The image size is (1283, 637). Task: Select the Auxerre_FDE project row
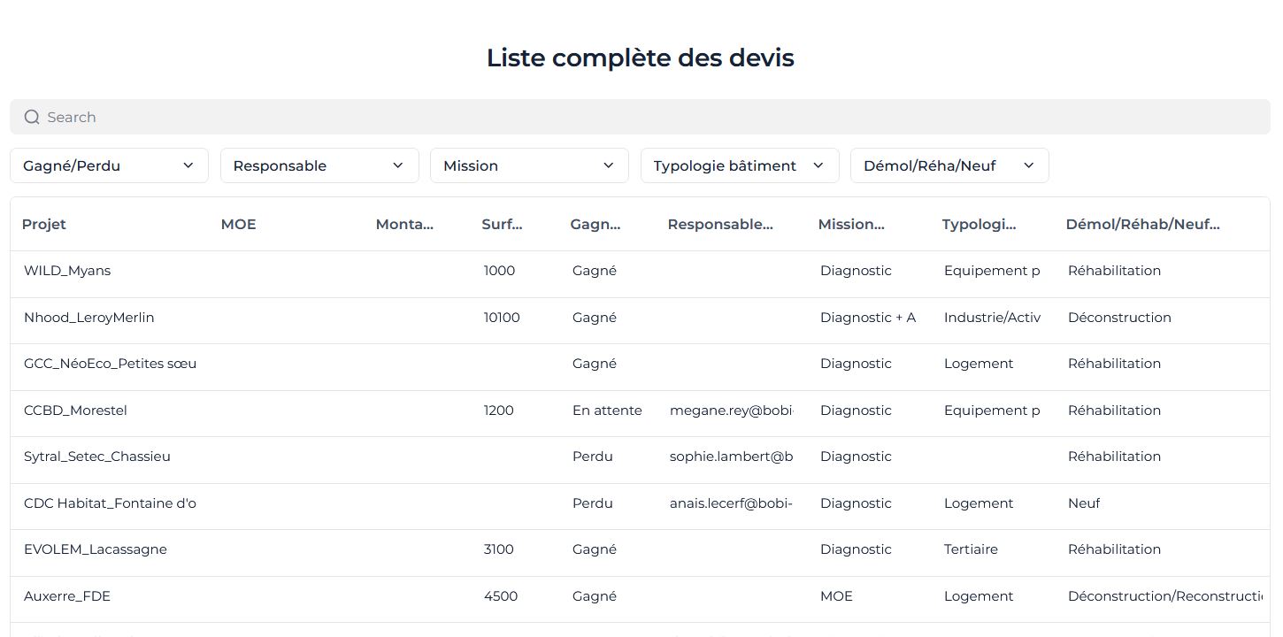[x=67, y=596]
